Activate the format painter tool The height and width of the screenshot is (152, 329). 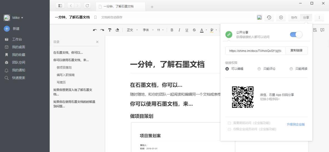tap(110, 30)
